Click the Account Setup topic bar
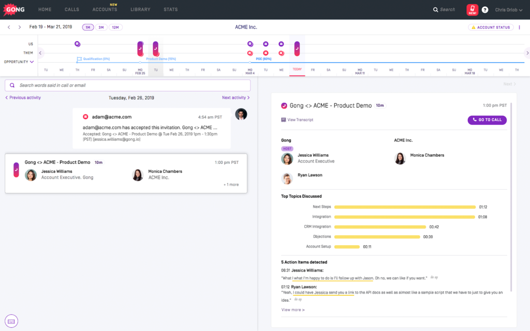This screenshot has height=331, width=530. click(347, 247)
